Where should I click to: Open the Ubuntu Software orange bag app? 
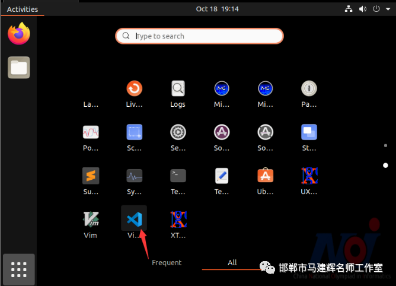265,175
